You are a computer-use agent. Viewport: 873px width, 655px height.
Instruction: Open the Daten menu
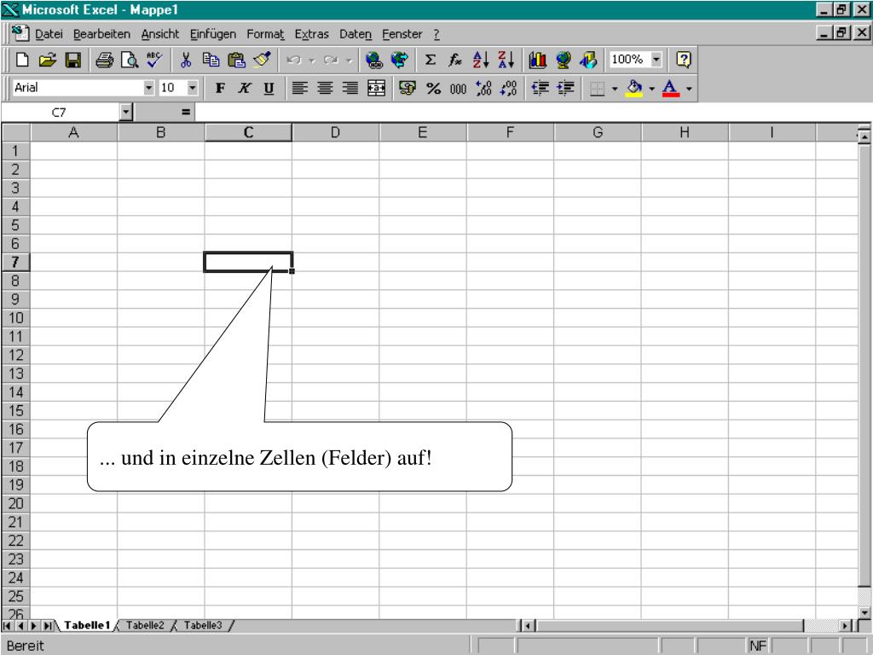(x=356, y=34)
